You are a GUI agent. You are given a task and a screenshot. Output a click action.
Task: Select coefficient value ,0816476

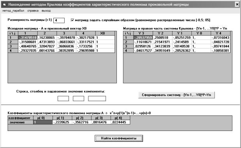pyautogui.click(x=101, y=122)
